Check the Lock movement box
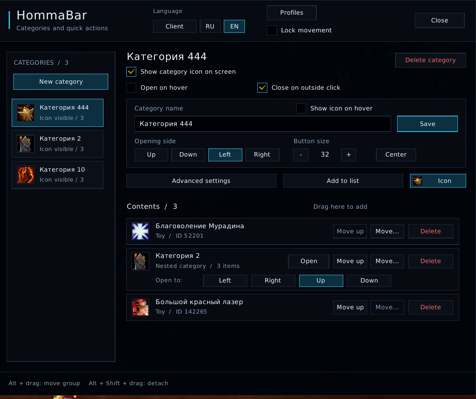This screenshot has width=476, height=399. 272,30
